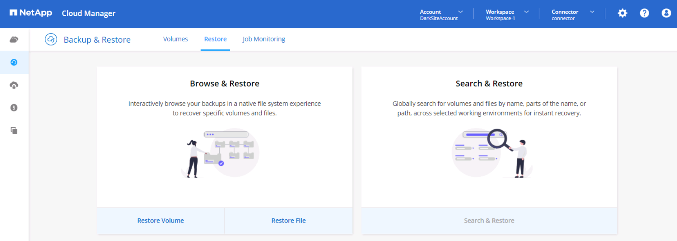Switch to the Volumes tab
Viewport: 677px width, 241px height.
click(x=175, y=39)
